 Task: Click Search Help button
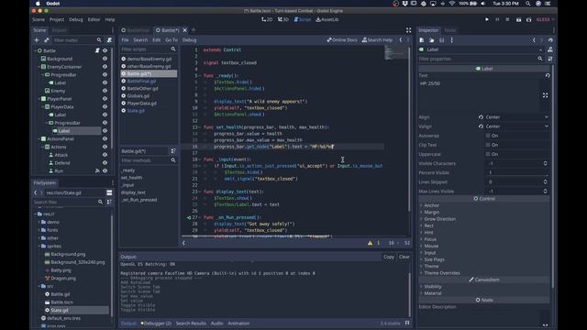[x=377, y=40]
